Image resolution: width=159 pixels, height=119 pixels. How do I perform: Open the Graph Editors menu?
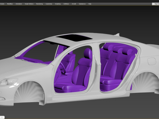coord(29,4)
